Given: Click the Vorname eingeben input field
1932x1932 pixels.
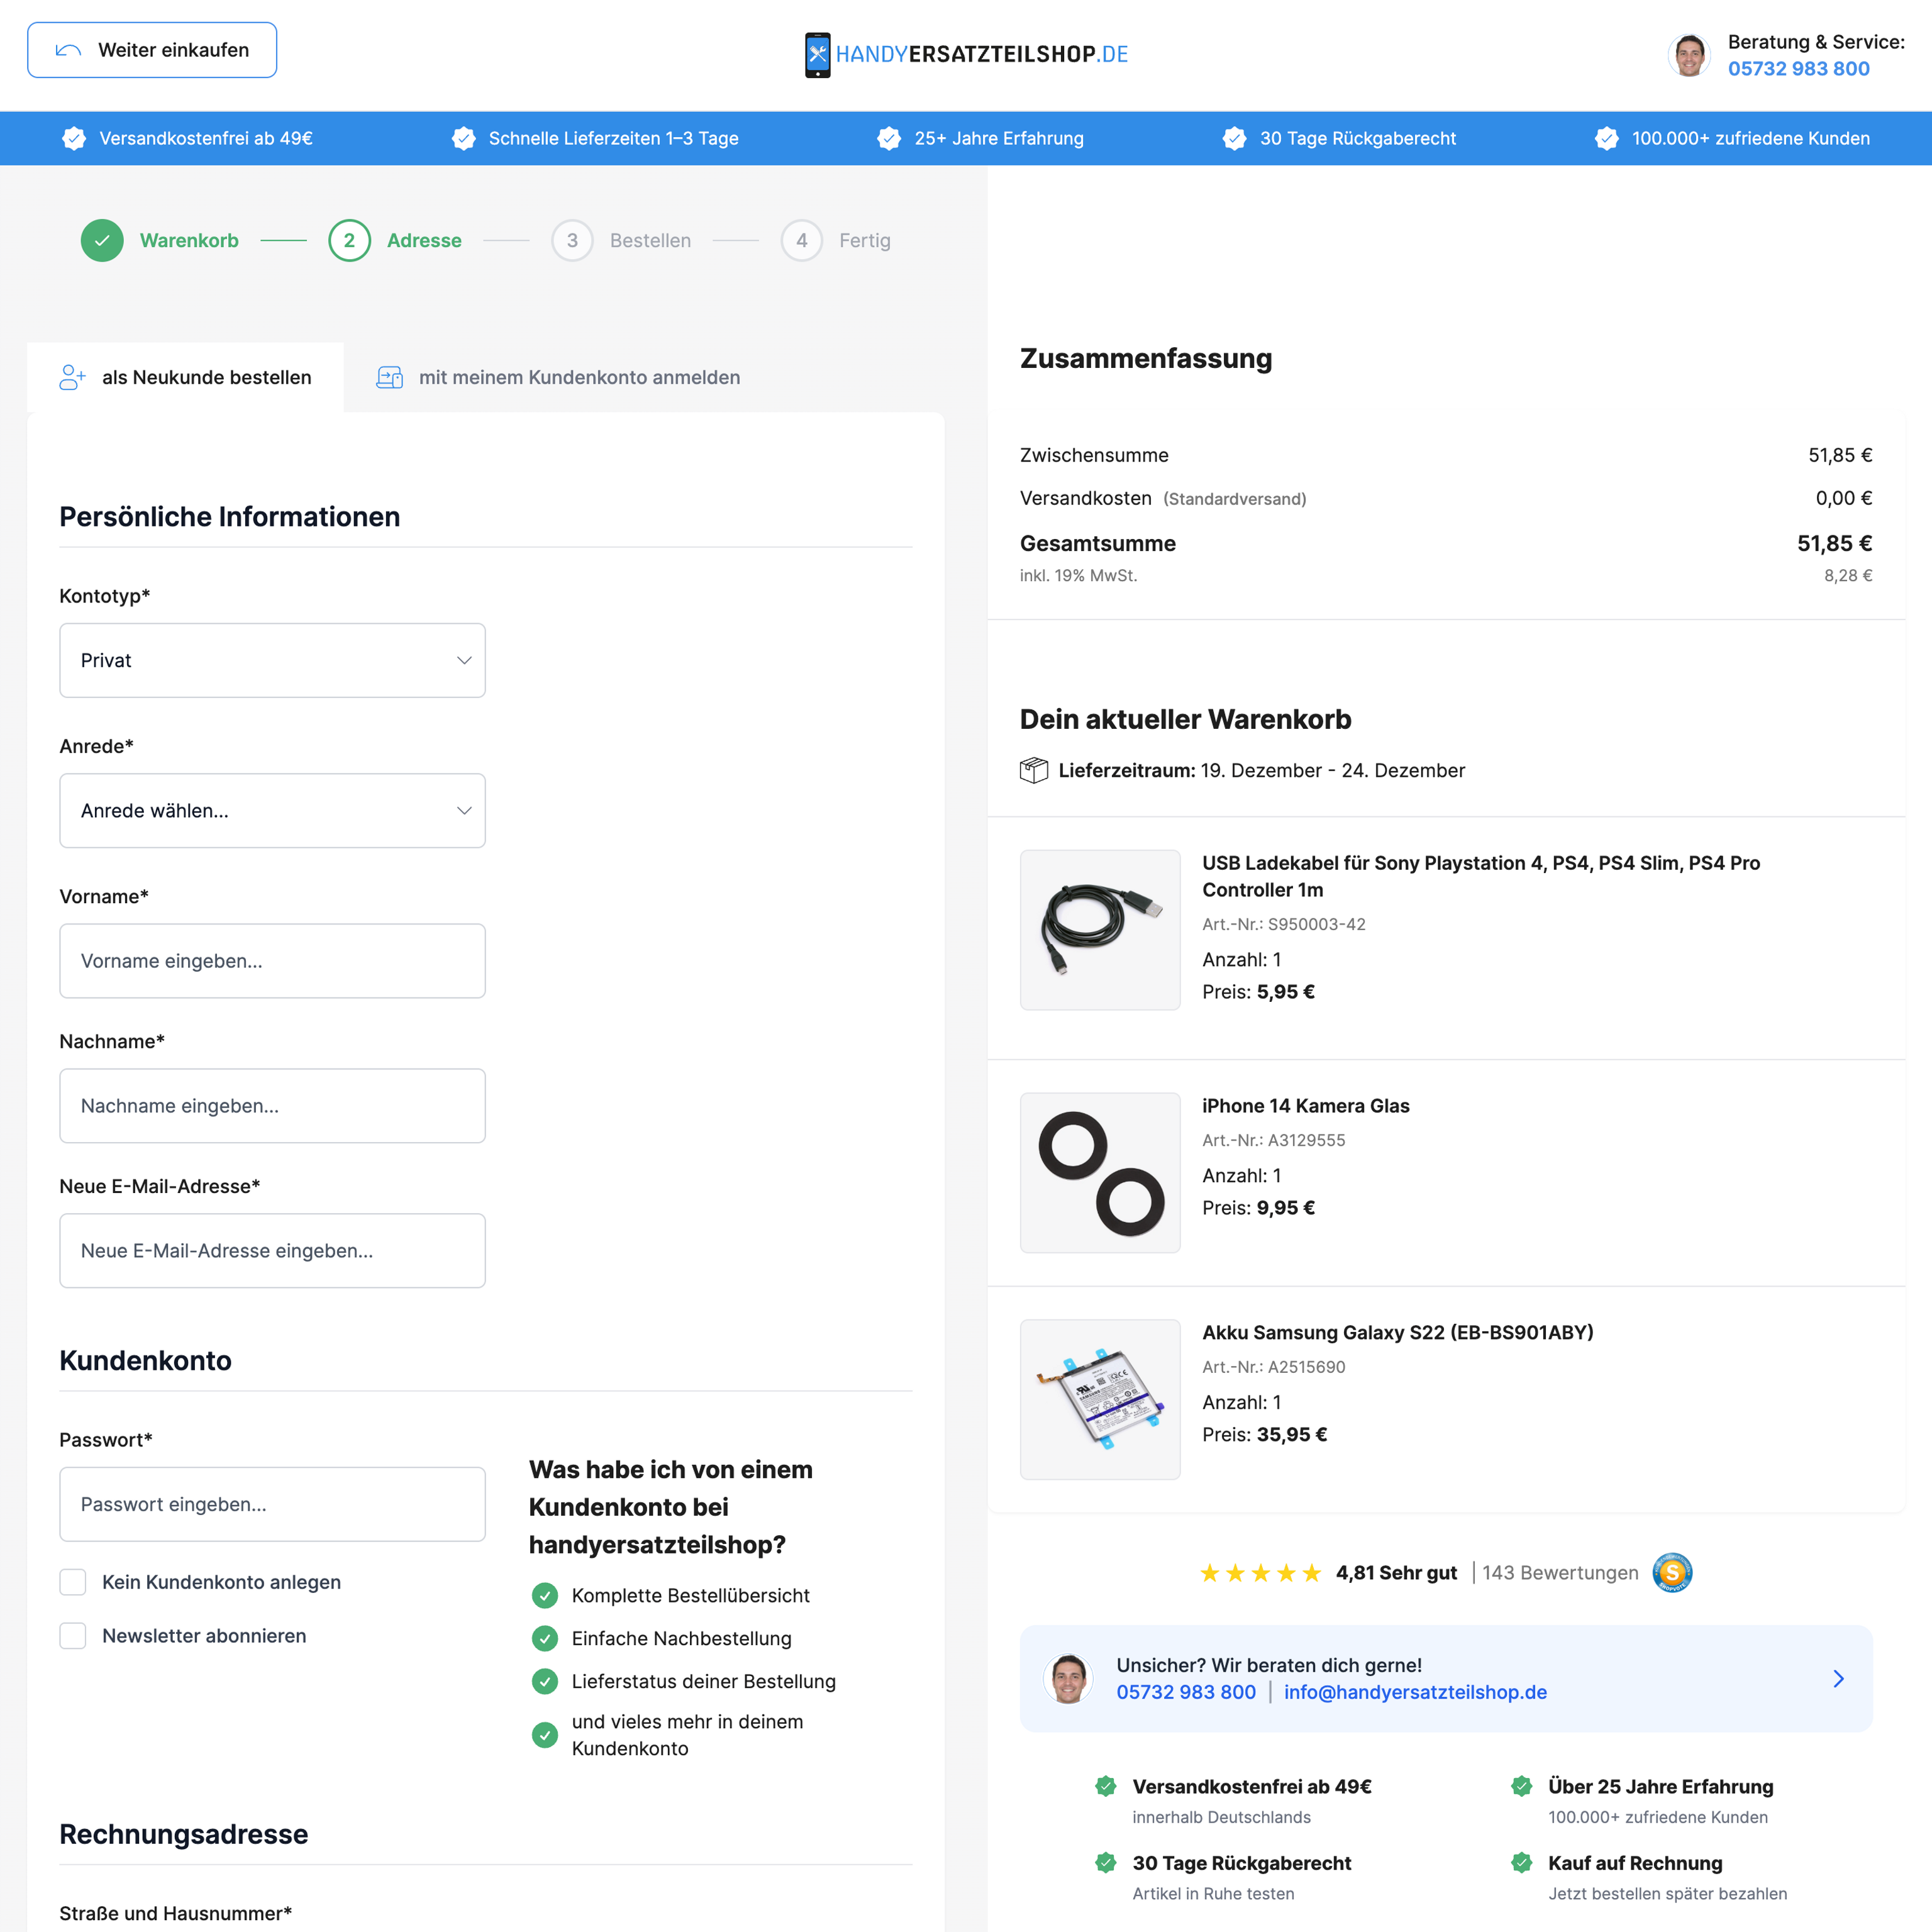Looking at the screenshot, I should pyautogui.click(x=272, y=961).
